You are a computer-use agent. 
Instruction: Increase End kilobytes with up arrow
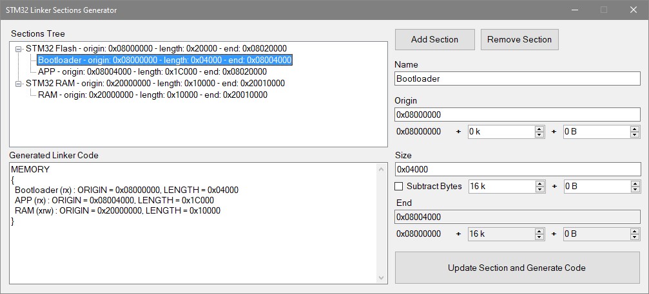539,231
